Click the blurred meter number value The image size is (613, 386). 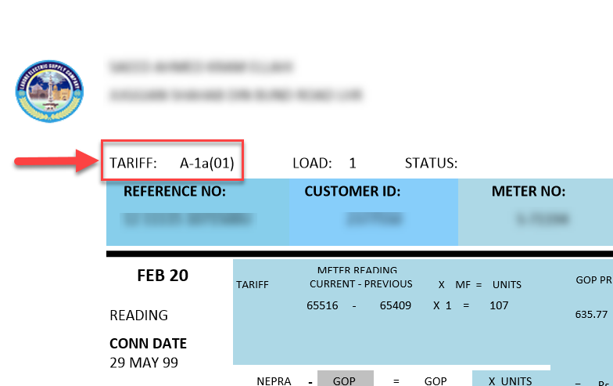(541, 219)
